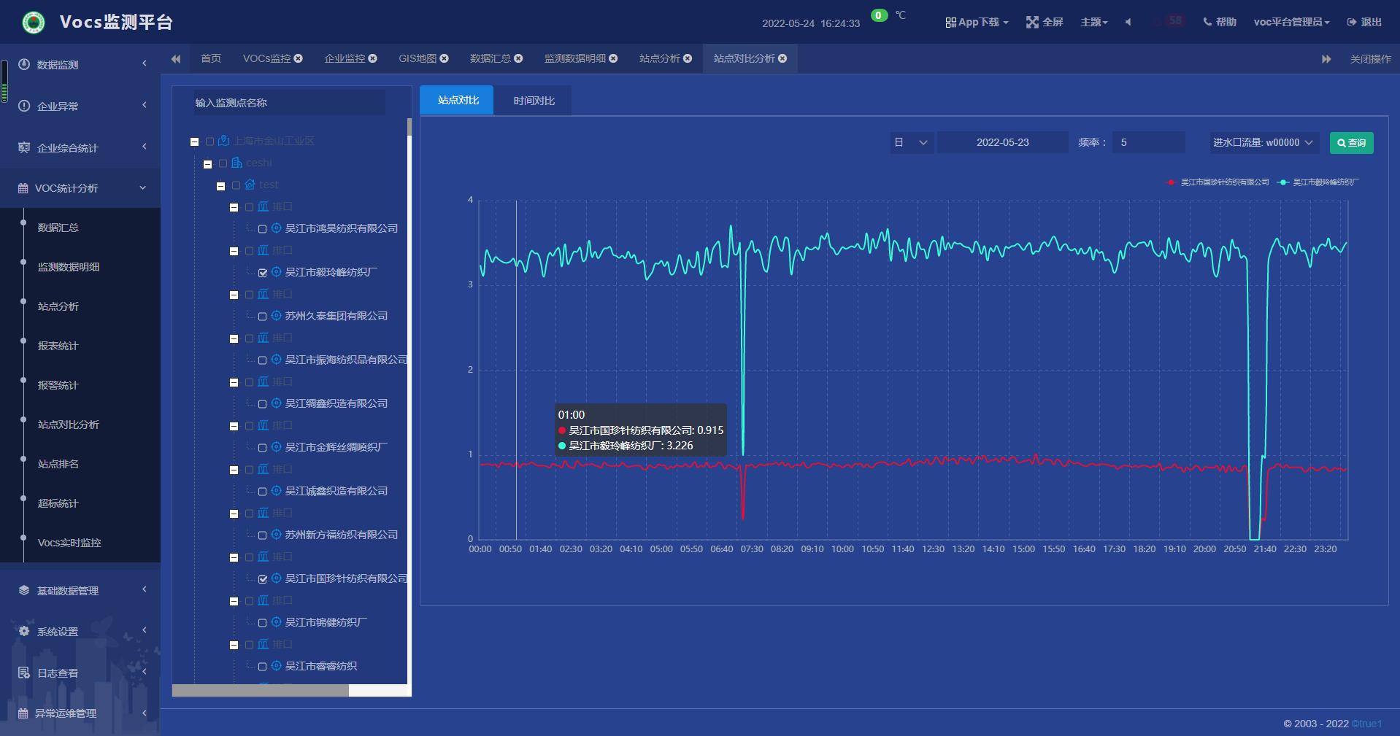Collapse the 上海市金山工业区 tree node
The width and height of the screenshot is (1400, 736).
point(195,142)
